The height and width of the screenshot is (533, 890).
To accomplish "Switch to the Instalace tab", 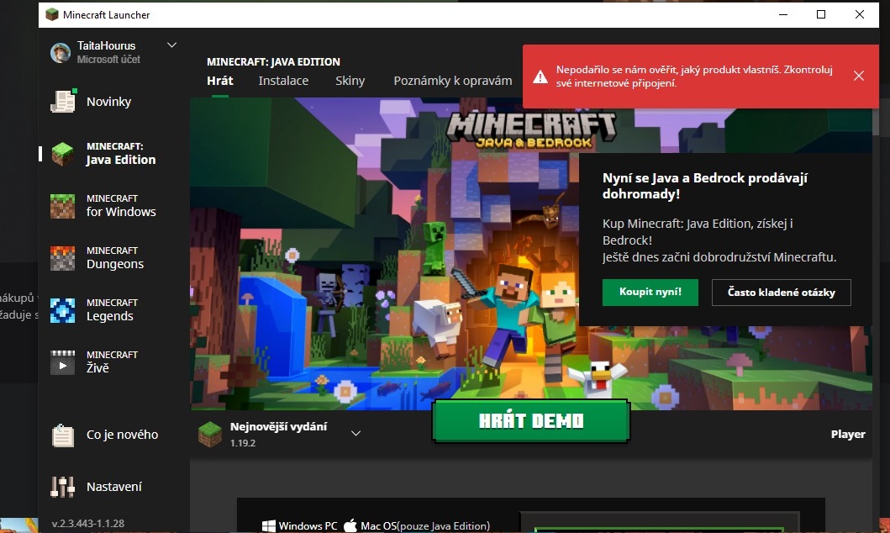I will click(x=283, y=81).
